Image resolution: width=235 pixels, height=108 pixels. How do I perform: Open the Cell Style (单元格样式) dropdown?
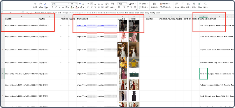pos(166,7)
